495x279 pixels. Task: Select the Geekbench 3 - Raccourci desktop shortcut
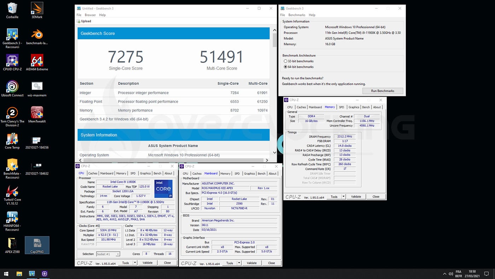(12, 39)
